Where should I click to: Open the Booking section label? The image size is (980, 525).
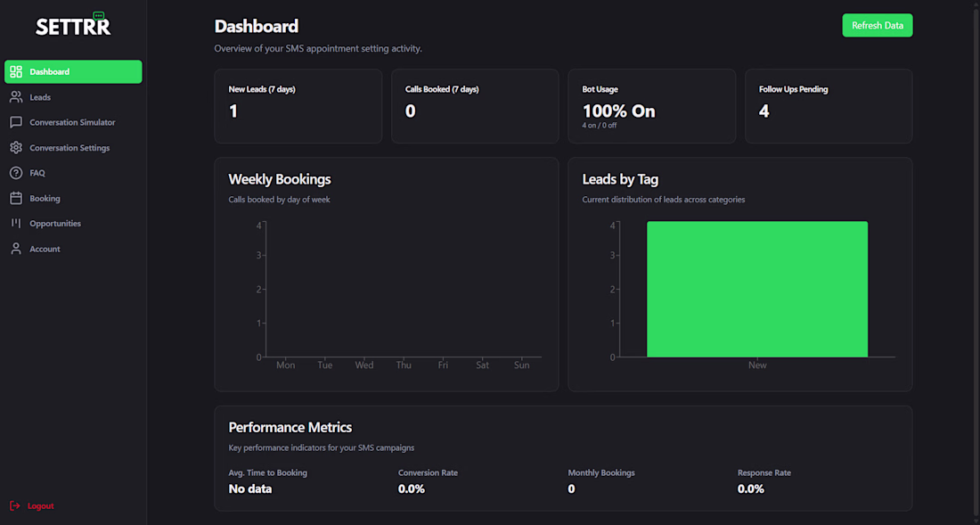(x=45, y=199)
